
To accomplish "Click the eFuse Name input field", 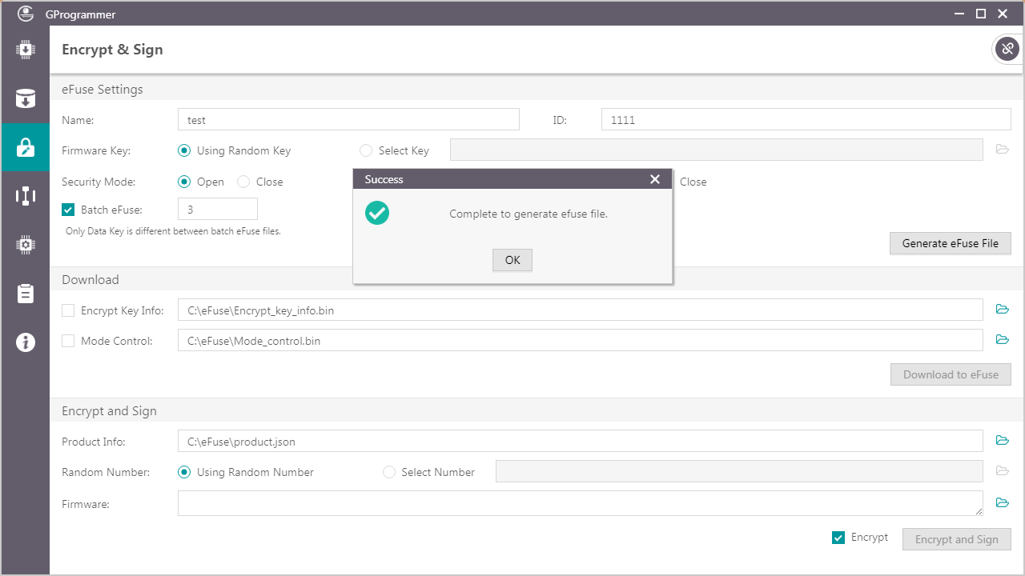I will point(348,120).
